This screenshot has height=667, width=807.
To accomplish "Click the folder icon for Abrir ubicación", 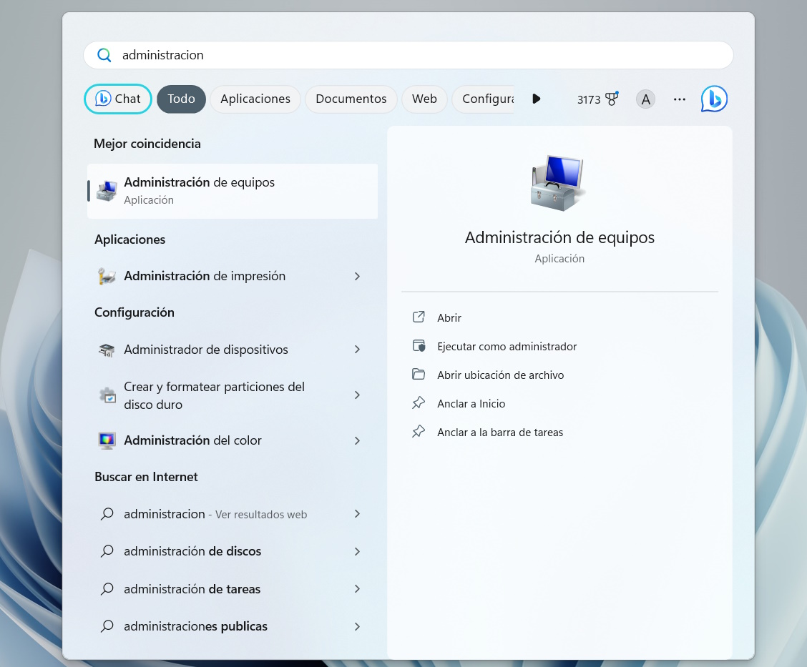I will coord(419,374).
